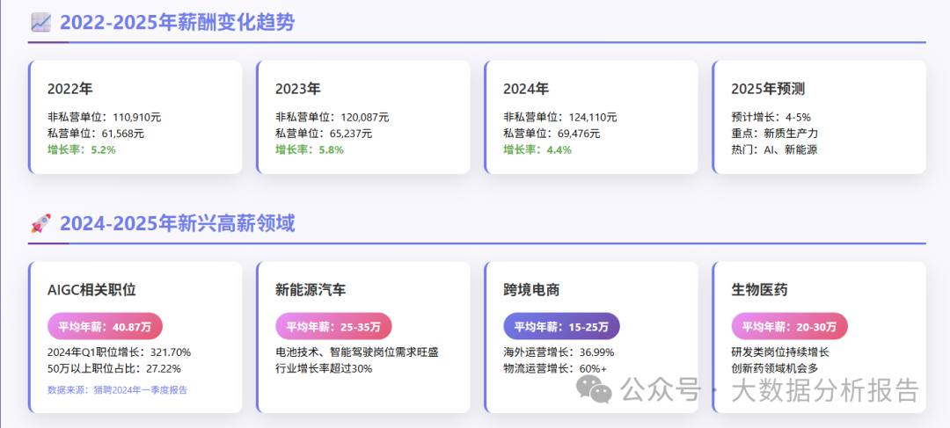Click the green 增长率：5.2% text
This screenshot has width=950, height=428.
[81, 149]
